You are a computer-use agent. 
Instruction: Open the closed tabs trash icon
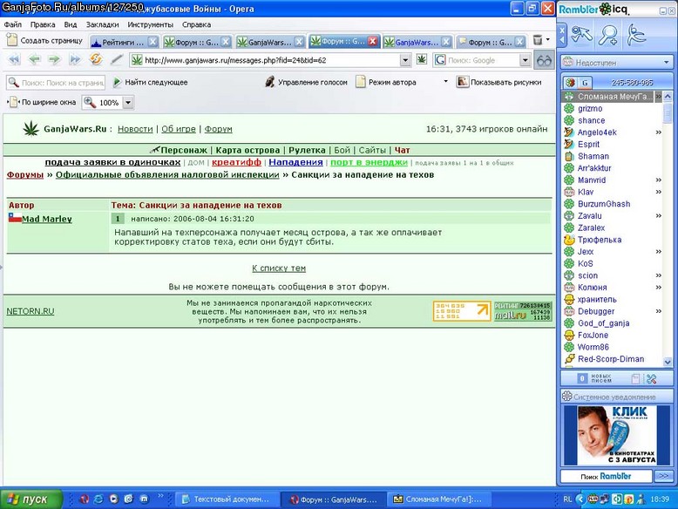538,40
